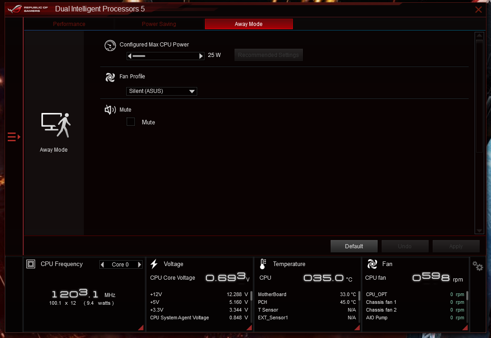
Task: Click the Voltage lightning bolt icon
Action: point(154,264)
